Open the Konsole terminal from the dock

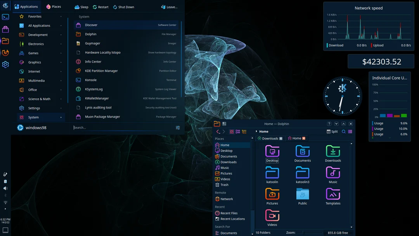[5, 17]
